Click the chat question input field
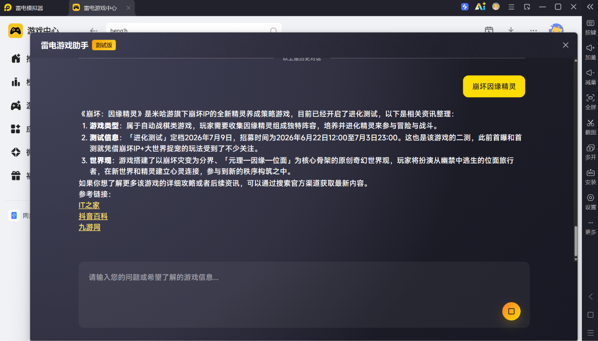 (x=304, y=294)
